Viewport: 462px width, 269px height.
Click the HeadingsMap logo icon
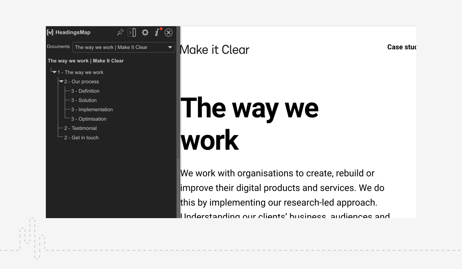click(x=50, y=32)
